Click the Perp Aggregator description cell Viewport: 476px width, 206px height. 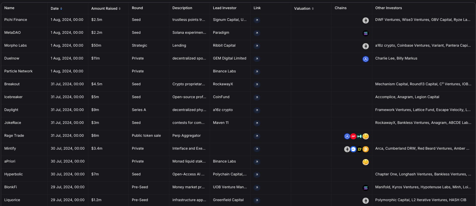click(x=187, y=136)
